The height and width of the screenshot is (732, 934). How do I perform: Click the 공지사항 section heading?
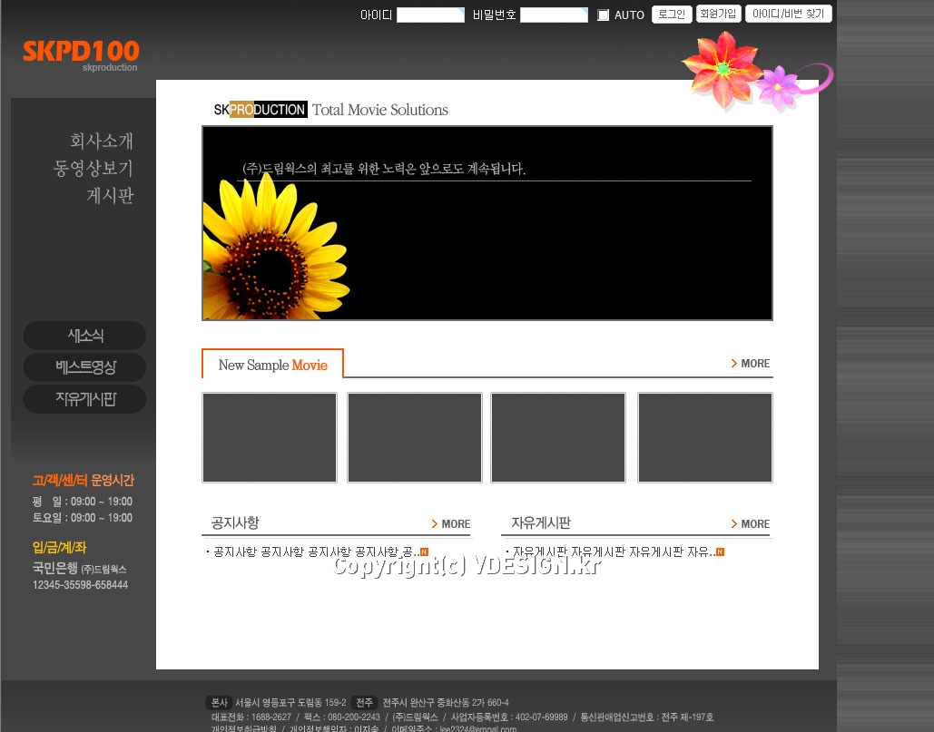235,523
